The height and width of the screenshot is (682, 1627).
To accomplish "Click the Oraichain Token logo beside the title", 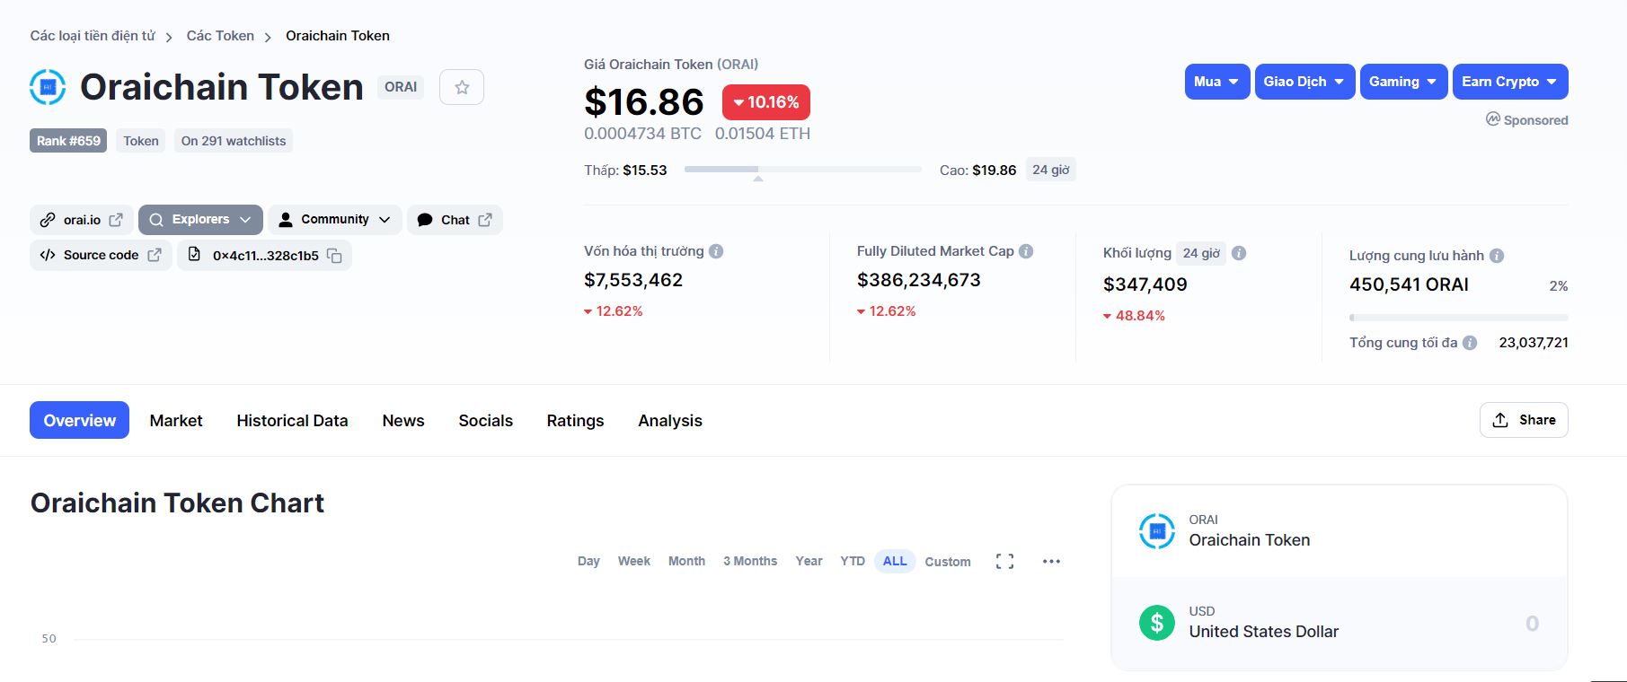I will (x=48, y=87).
